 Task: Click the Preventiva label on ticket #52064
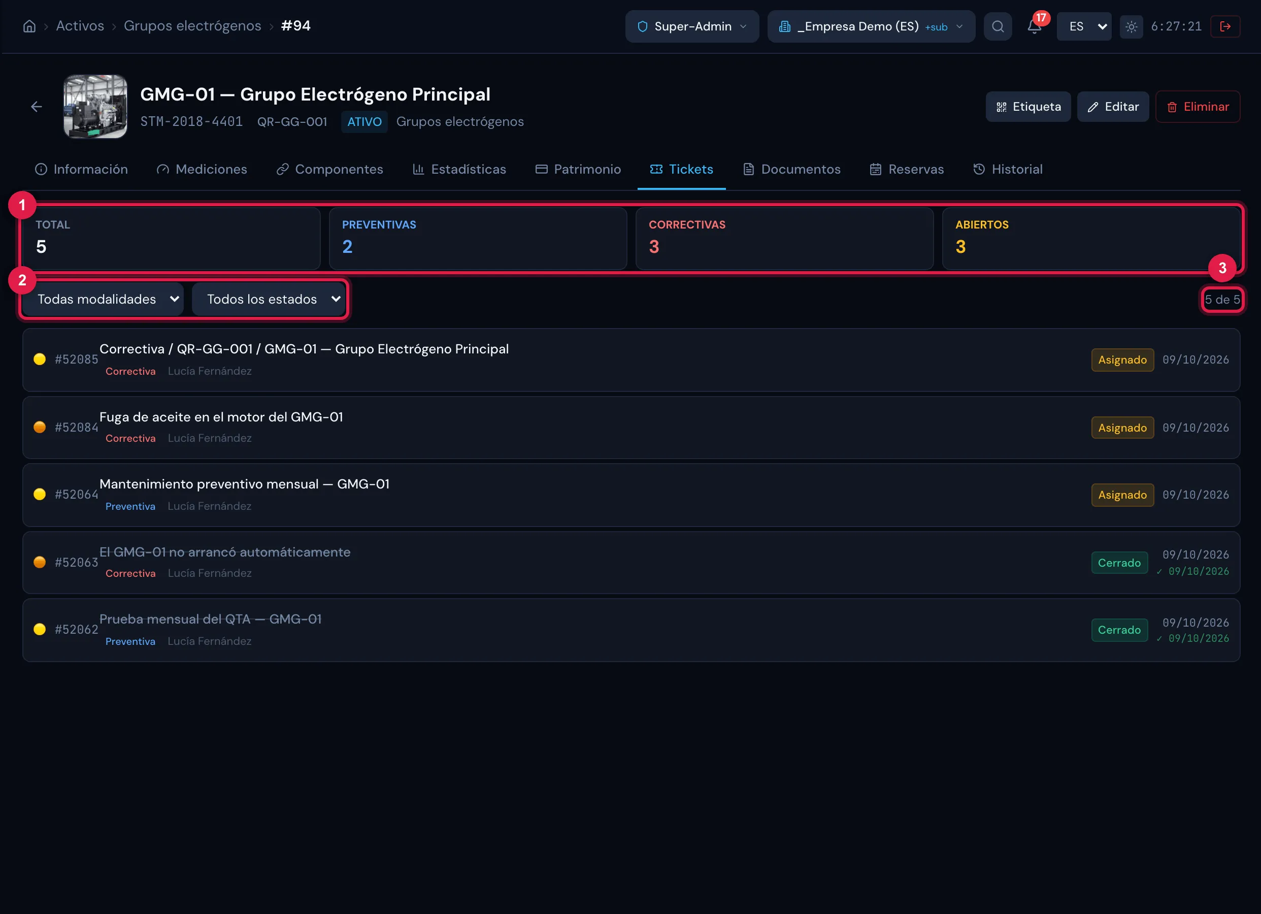130,506
